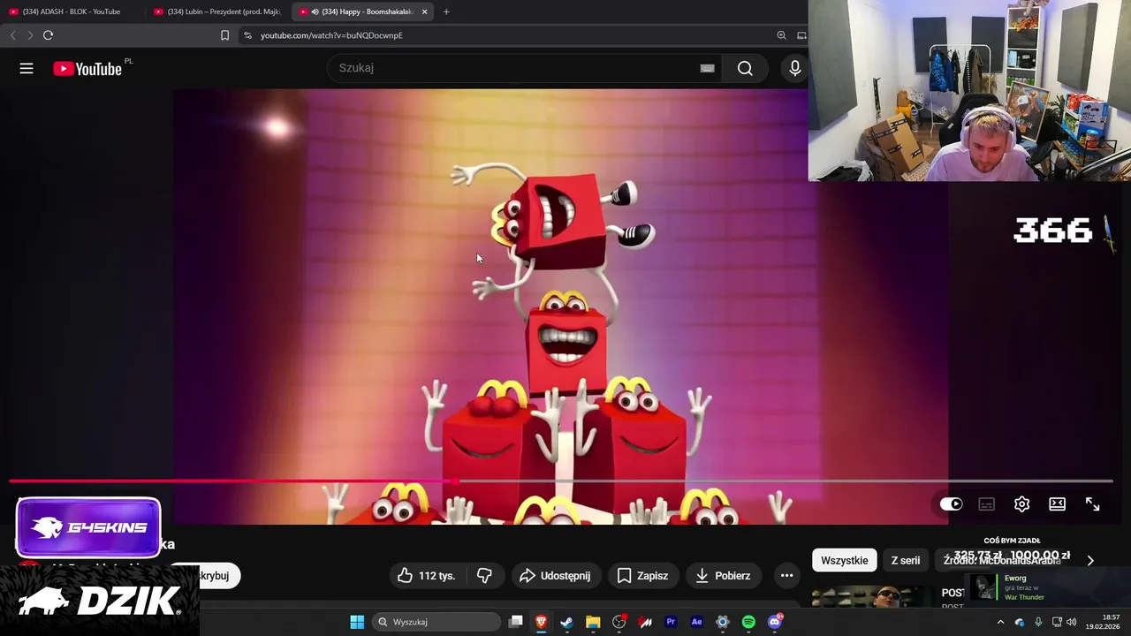The height and width of the screenshot is (636, 1131).
Task: Open a new browser tab
Action: click(x=446, y=11)
